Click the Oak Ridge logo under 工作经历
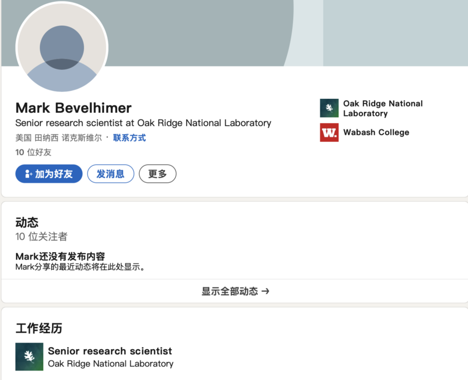This screenshot has width=468, height=380. [29, 357]
